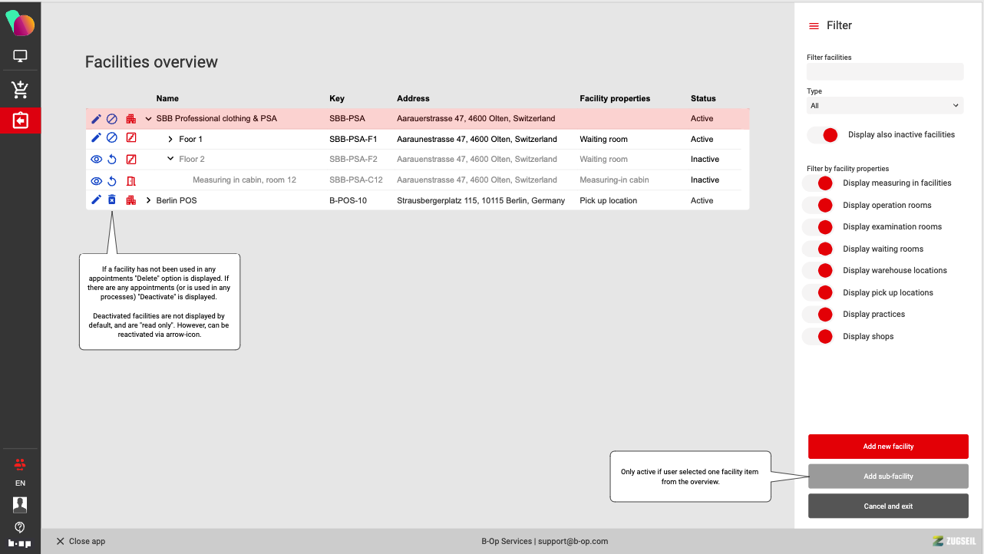Click the view eye icon for Measuring in cabin
984x554 pixels.
click(x=96, y=180)
